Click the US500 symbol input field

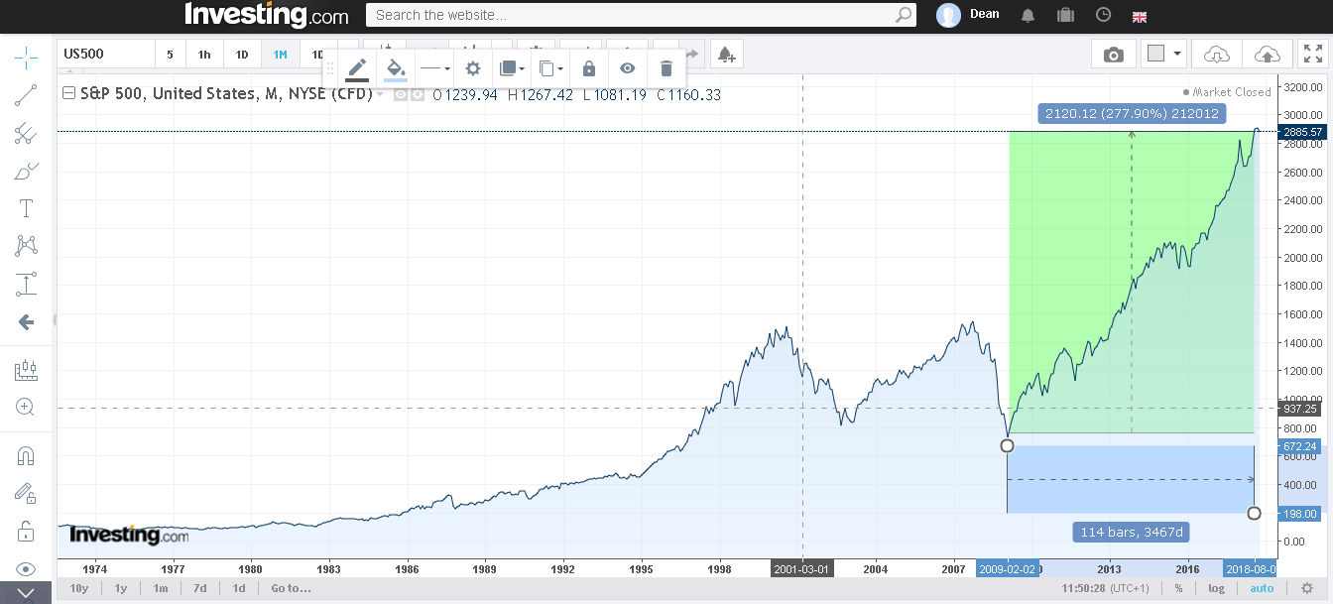point(106,54)
